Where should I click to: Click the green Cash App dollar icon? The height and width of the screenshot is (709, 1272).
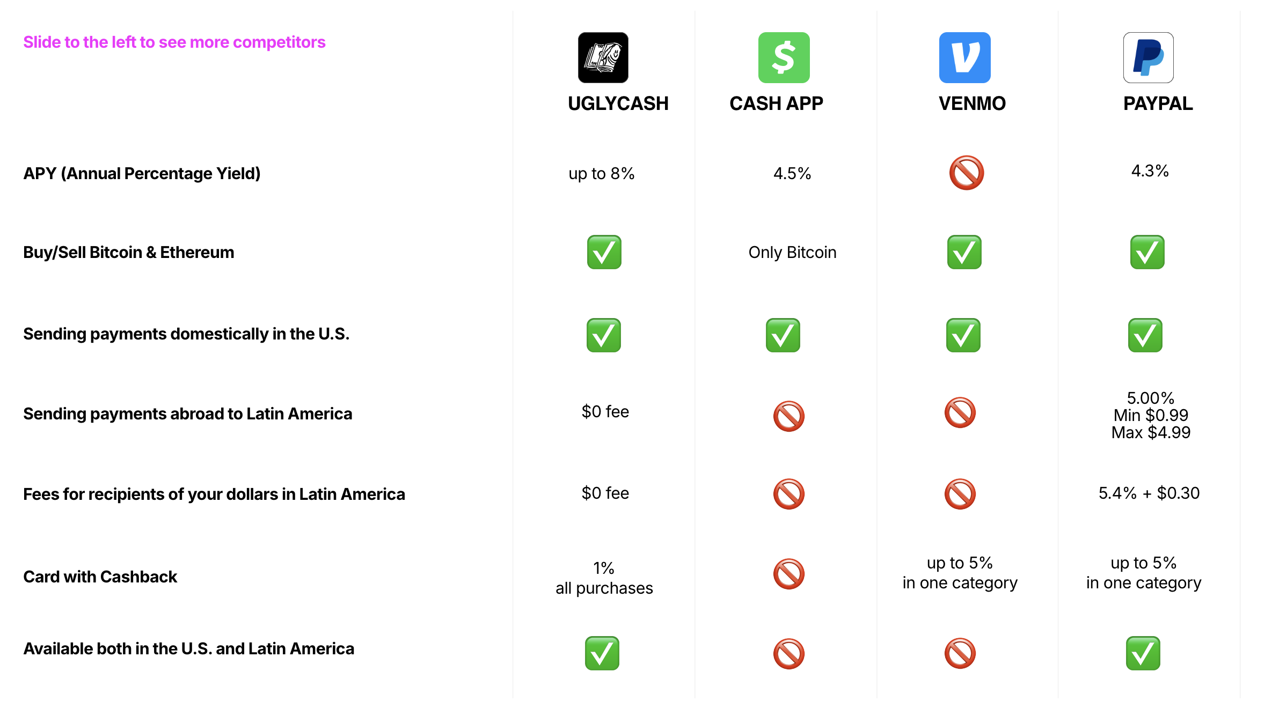(784, 57)
